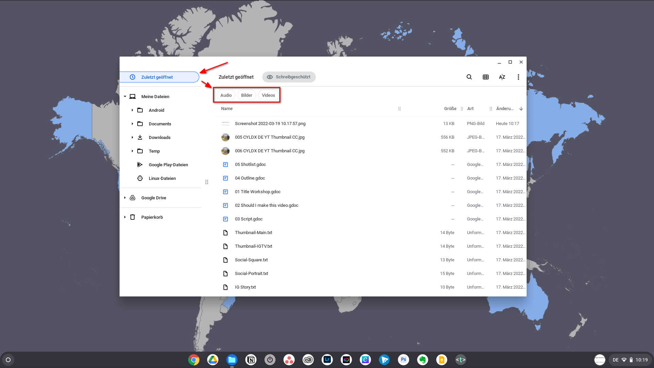Select 02 Should I make this video.gdoc
654x368 pixels.
371,205
